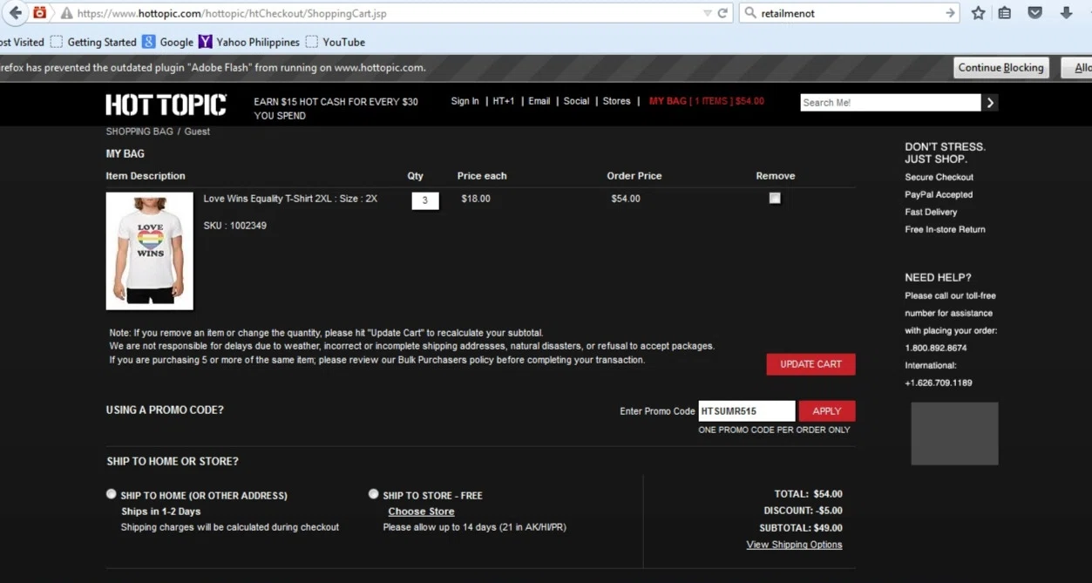Click the red site identity icon
Viewport: 1092px width, 583px height.
coord(39,13)
